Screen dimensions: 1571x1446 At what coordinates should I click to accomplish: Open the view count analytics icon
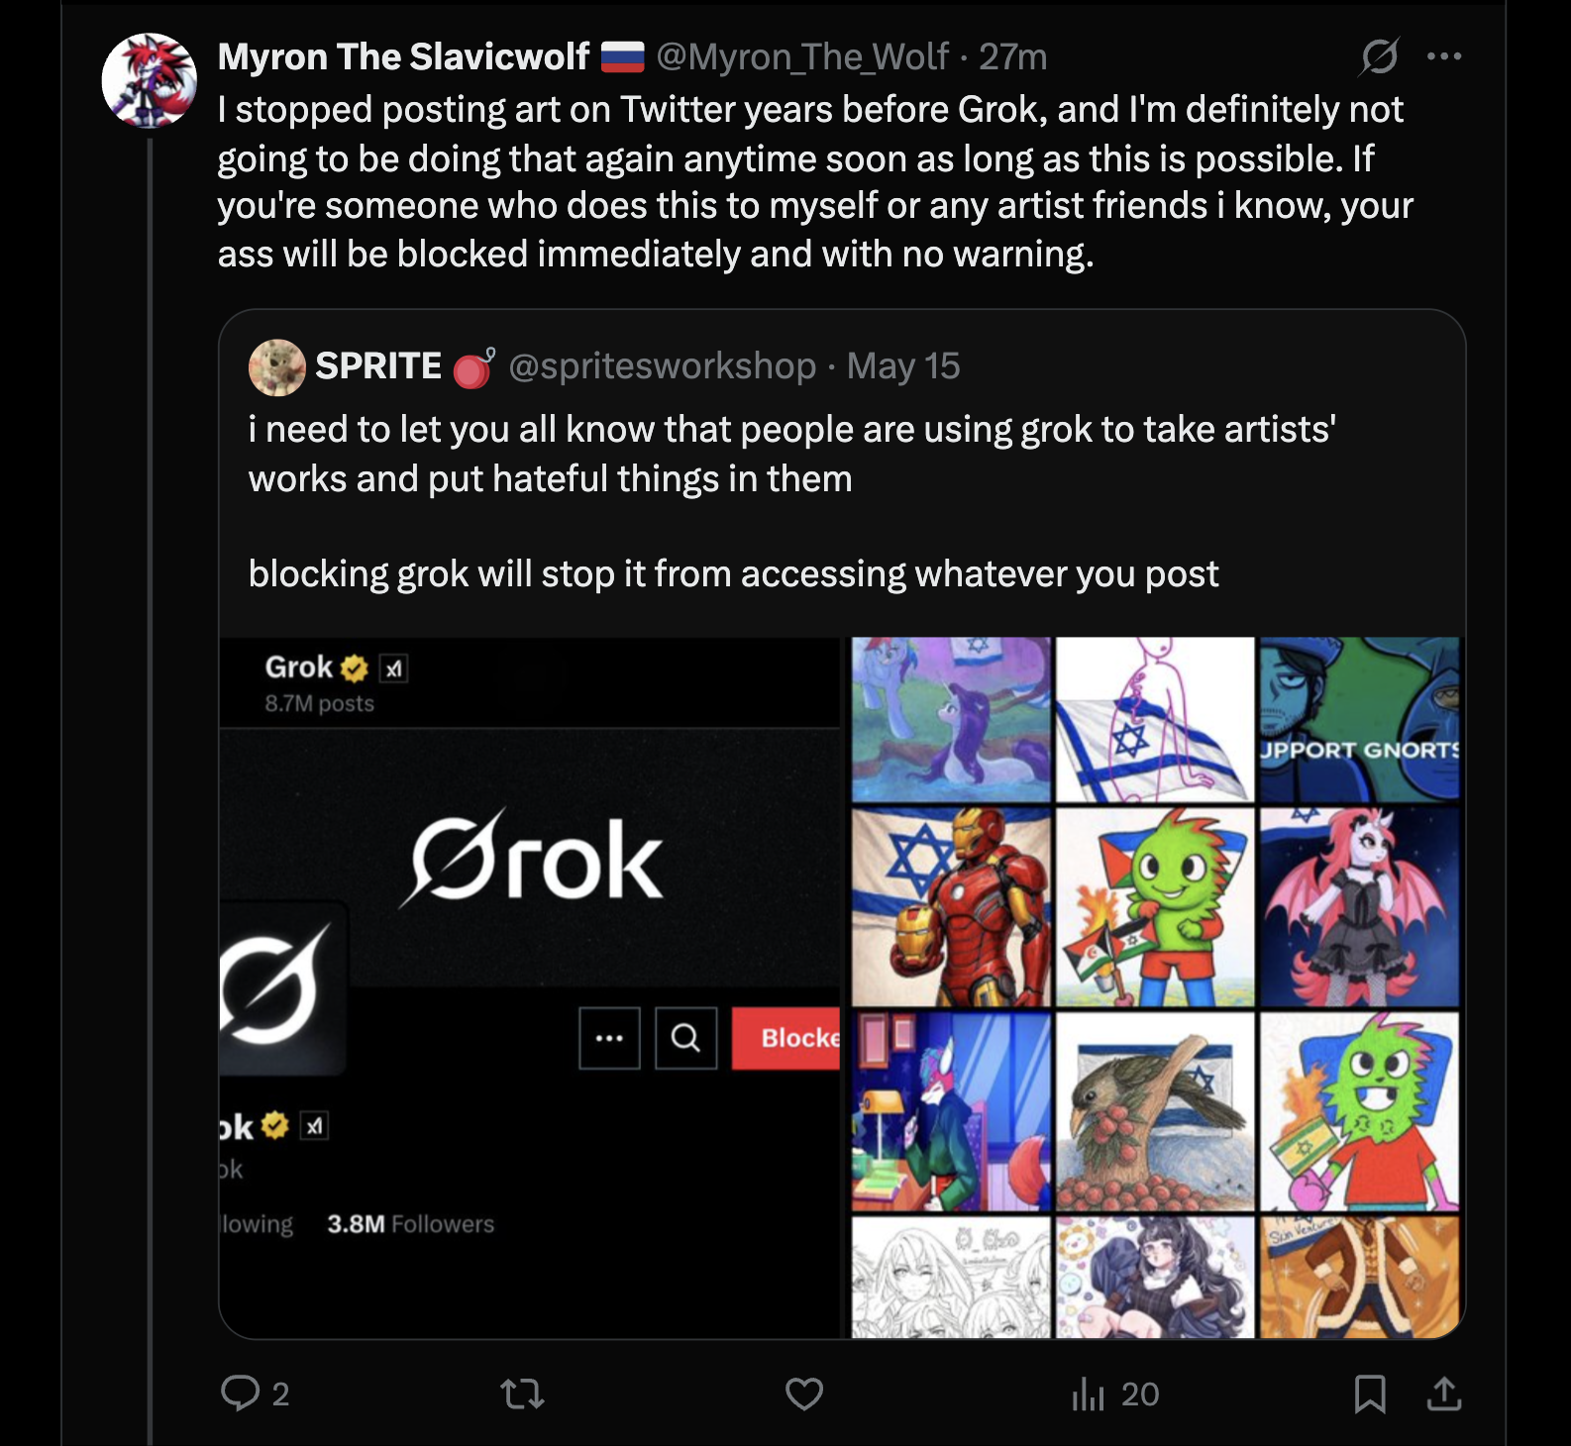pos(1089,1394)
